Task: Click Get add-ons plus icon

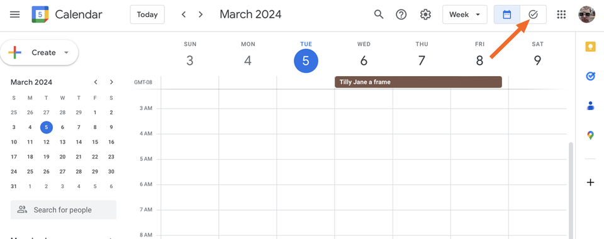Action: point(590,182)
